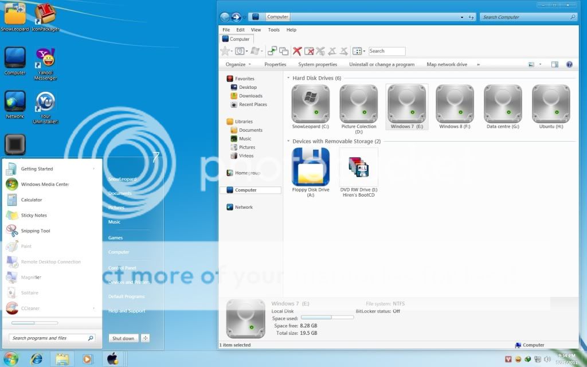The height and width of the screenshot is (367, 587).
Task: Select the SnowLeopard (C:) drive icon
Action: click(310, 104)
